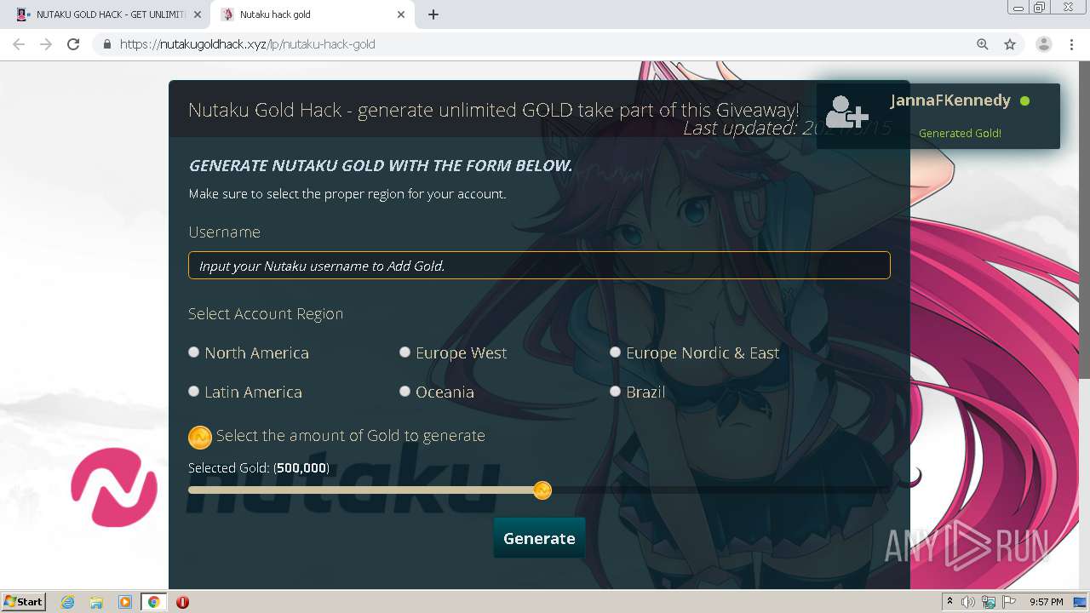The width and height of the screenshot is (1090, 613).
Task: Open the zoom magnifier in address bar
Action: 983,44
